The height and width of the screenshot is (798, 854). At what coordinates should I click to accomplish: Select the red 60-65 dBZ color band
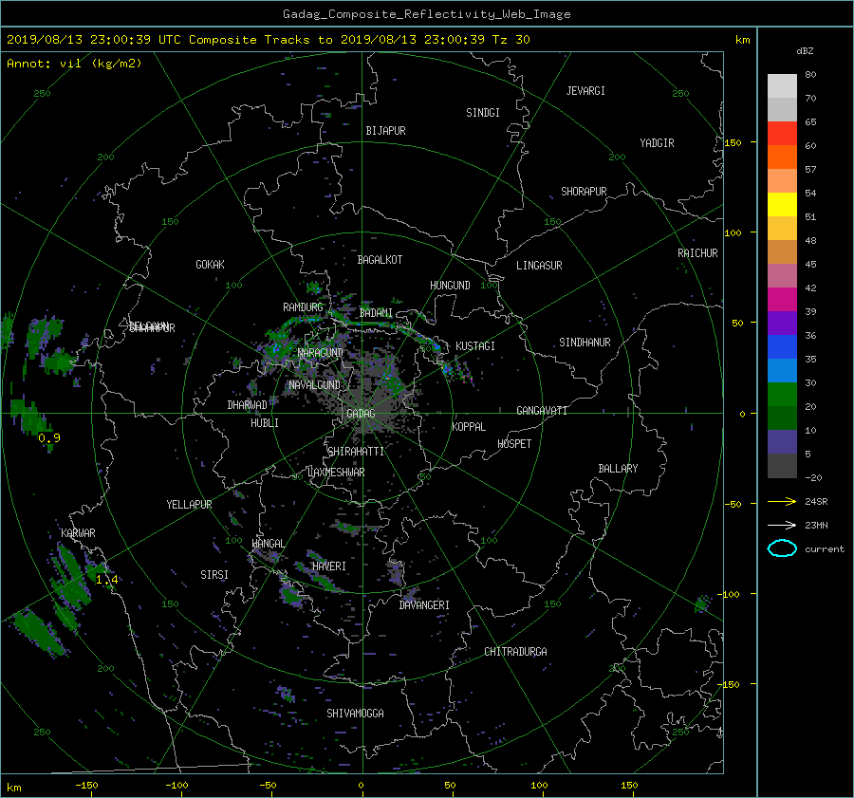tap(782, 133)
